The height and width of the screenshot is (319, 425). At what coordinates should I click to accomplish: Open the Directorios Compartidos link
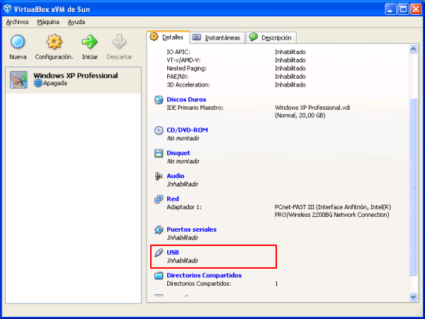point(204,275)
